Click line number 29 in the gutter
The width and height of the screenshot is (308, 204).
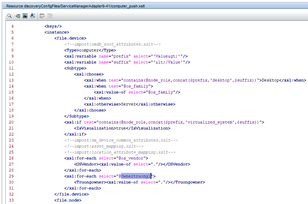12,176
